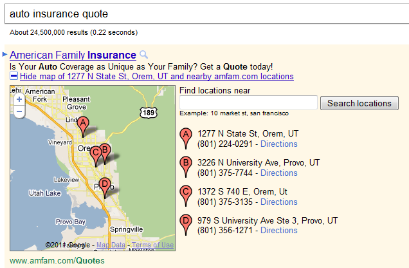This screenshot has width=409, height=268.
Task: Zoom out the map with minus button
Action: coord(19,111)
